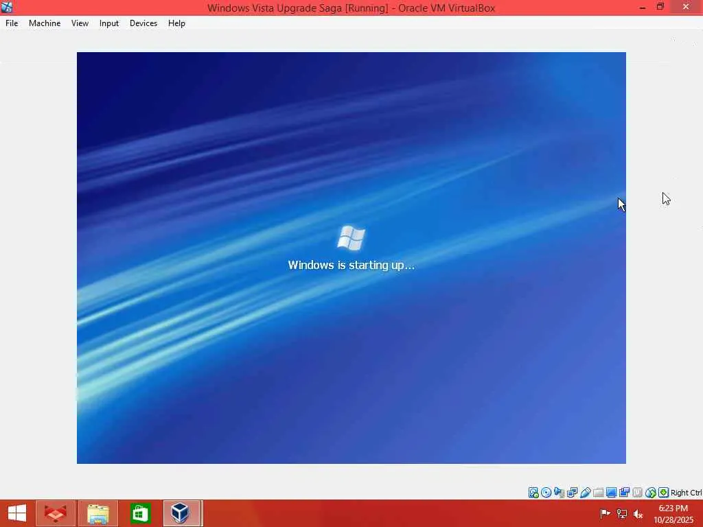Open Action Center flag tray icon
This screenshot has width=703, height=527.
point(605,513)
